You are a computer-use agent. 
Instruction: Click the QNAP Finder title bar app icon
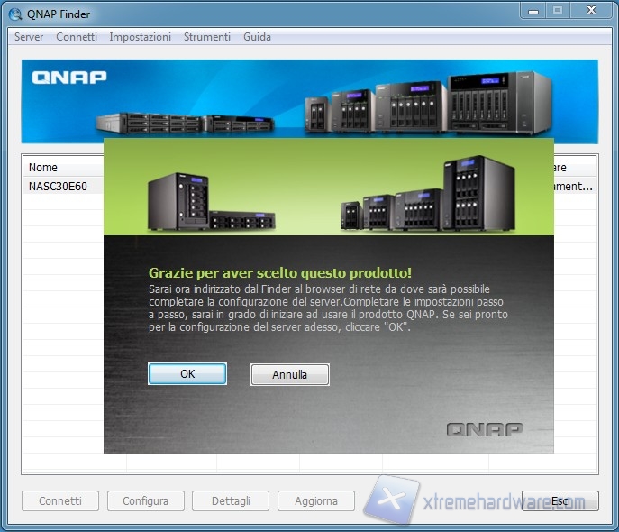(x=14, y=13)
